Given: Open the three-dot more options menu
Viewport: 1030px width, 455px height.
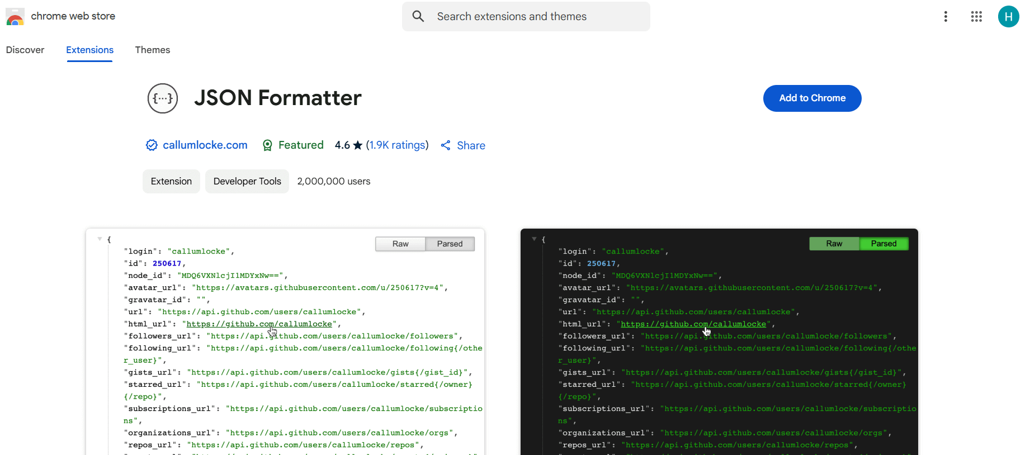Looking at the screenshot, I should (946, 17).
